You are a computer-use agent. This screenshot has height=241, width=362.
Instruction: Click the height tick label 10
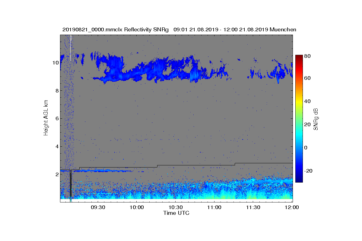pos(55,63)
